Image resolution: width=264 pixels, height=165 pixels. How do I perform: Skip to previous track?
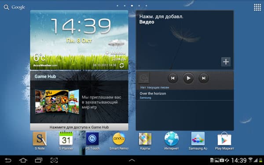(173, 78)
